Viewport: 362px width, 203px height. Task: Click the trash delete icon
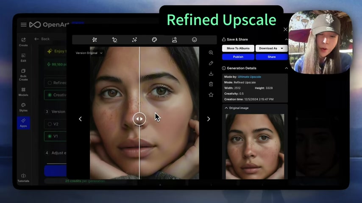pyautogui.click(x=211, y=84)
